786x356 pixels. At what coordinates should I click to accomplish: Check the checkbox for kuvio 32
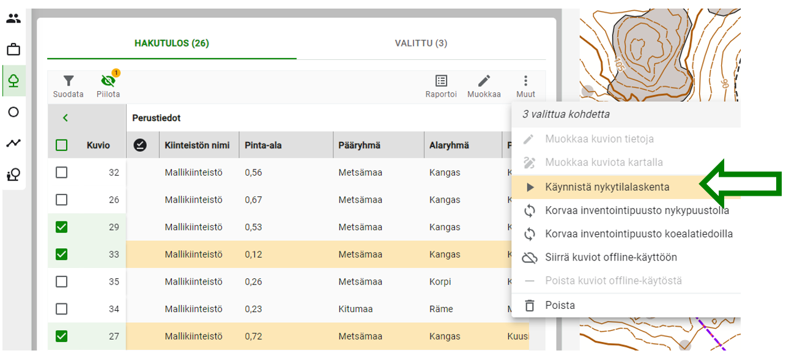click(x=62, y=172)
